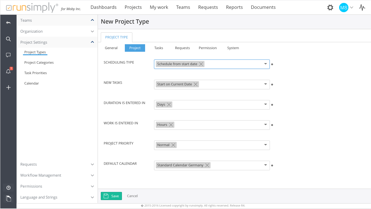
Task: Save the new project type
Action: [x=111, y=196]
